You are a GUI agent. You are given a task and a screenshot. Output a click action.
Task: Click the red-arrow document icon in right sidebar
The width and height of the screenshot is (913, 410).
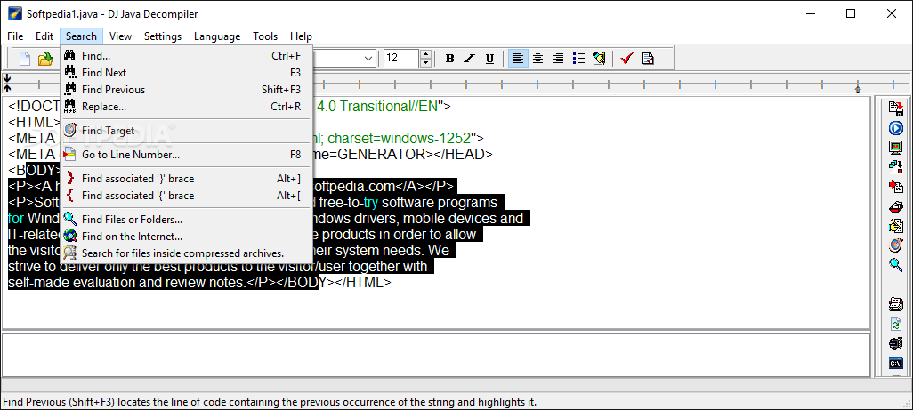pyautogui.click(x=895, y=187)
